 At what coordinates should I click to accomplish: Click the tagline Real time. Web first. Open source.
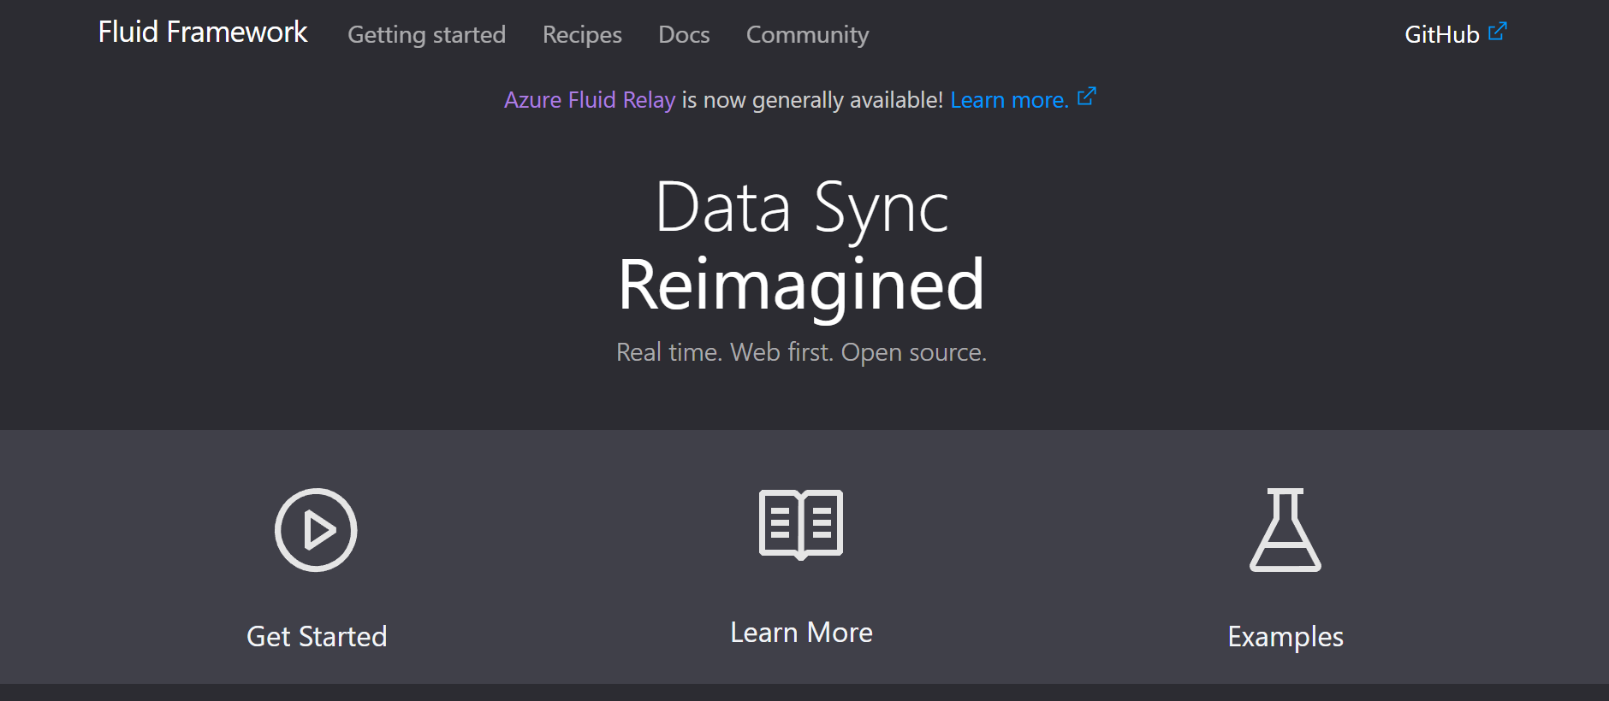801,352
